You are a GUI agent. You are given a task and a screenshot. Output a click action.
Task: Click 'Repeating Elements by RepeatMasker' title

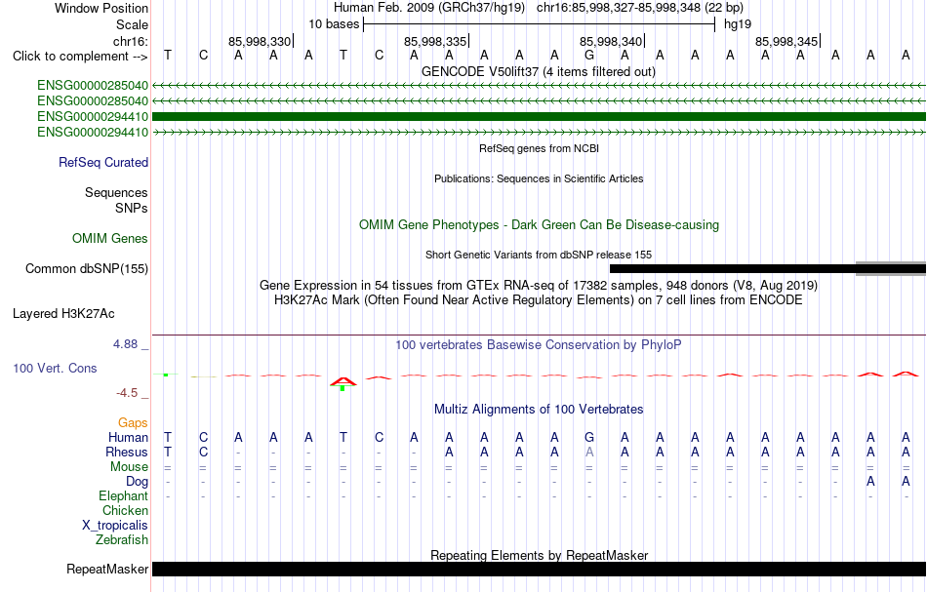click(x=539, y=555)
